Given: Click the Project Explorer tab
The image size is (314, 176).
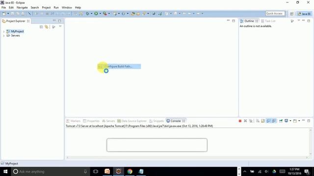Looking at the screenshot, I should 16,21.
